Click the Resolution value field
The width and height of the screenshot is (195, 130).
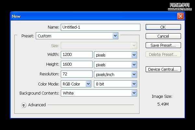point(76,74)
